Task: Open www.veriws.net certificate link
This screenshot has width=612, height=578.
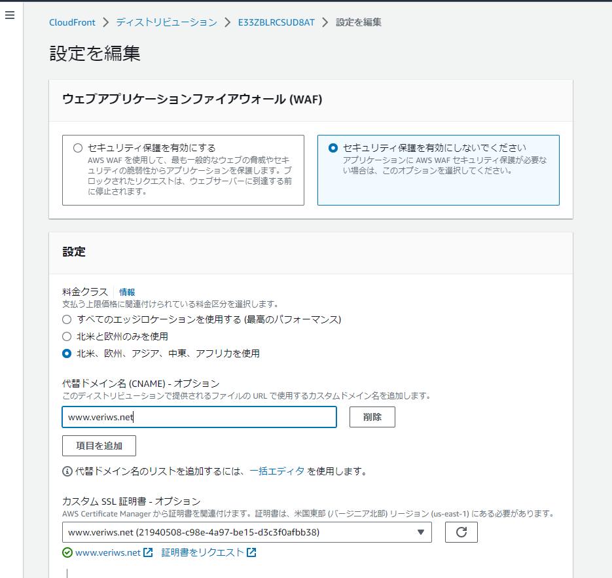Action: pyautogui.click(x=108, y=552)
